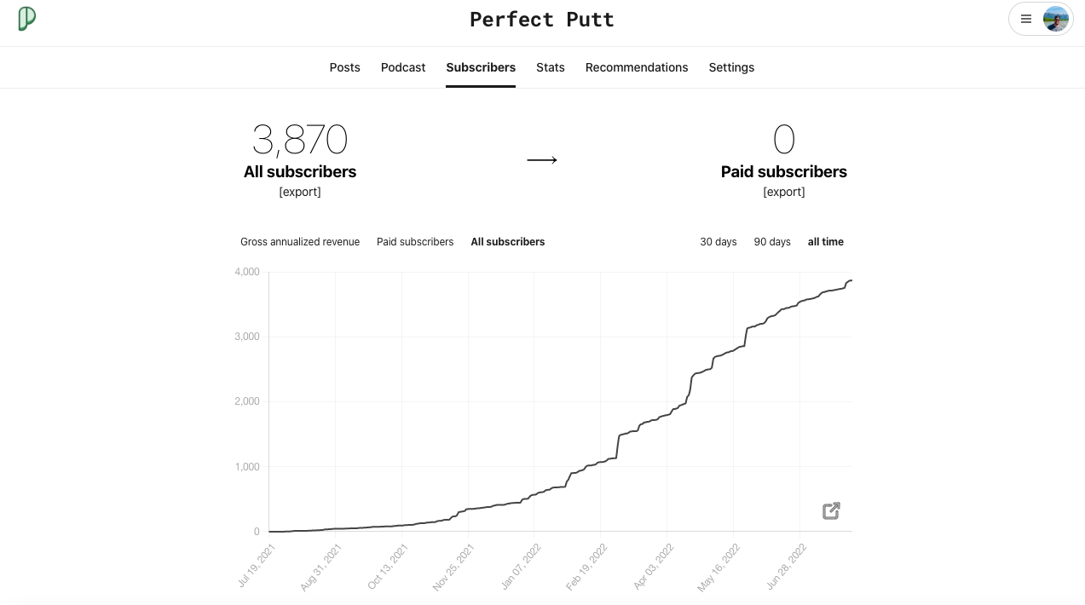Click the arrow between subscriber counts
1085x605 pixels.
click(x=542, y=160)
